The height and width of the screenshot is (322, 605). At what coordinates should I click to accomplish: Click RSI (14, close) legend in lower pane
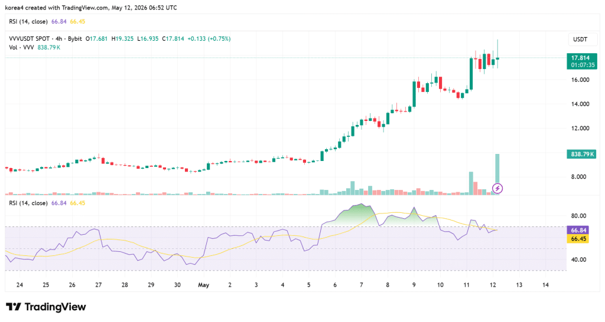click(28, 203)
